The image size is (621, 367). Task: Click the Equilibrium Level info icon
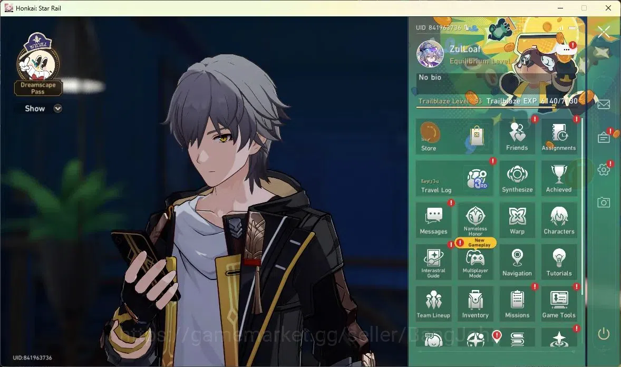click(523, 61)
